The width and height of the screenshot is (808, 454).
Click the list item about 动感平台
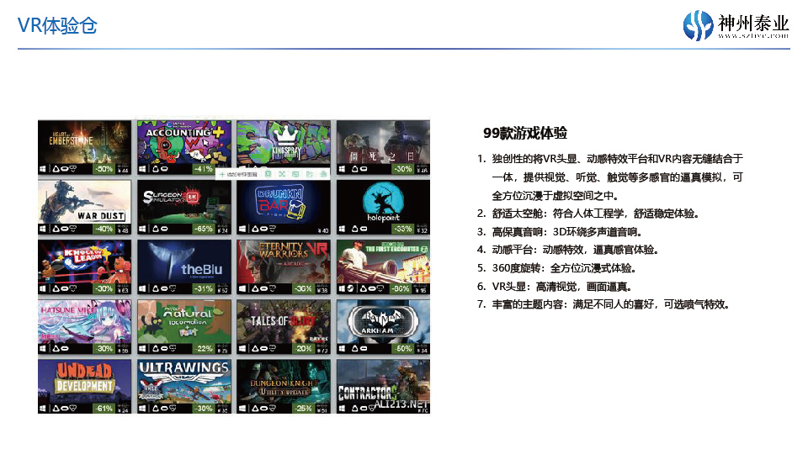(568, 250)
